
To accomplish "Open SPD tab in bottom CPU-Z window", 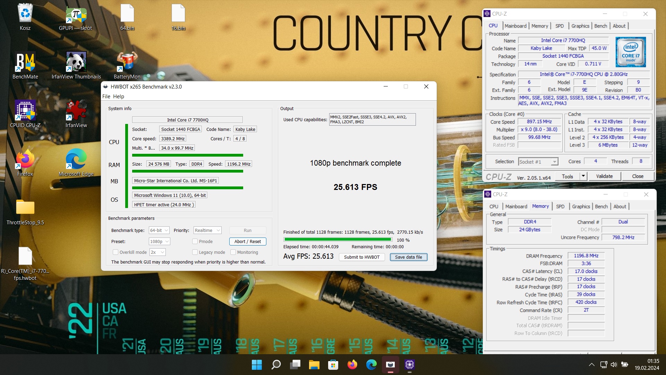I will click(x=560, y=206).
